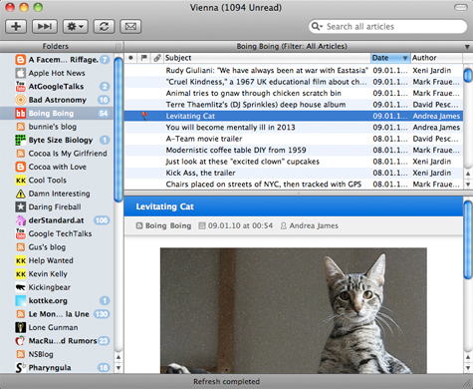Open Cocoa Is My Girlfriend feed
The height and width of the screenshot is (389, 473).
57,154
